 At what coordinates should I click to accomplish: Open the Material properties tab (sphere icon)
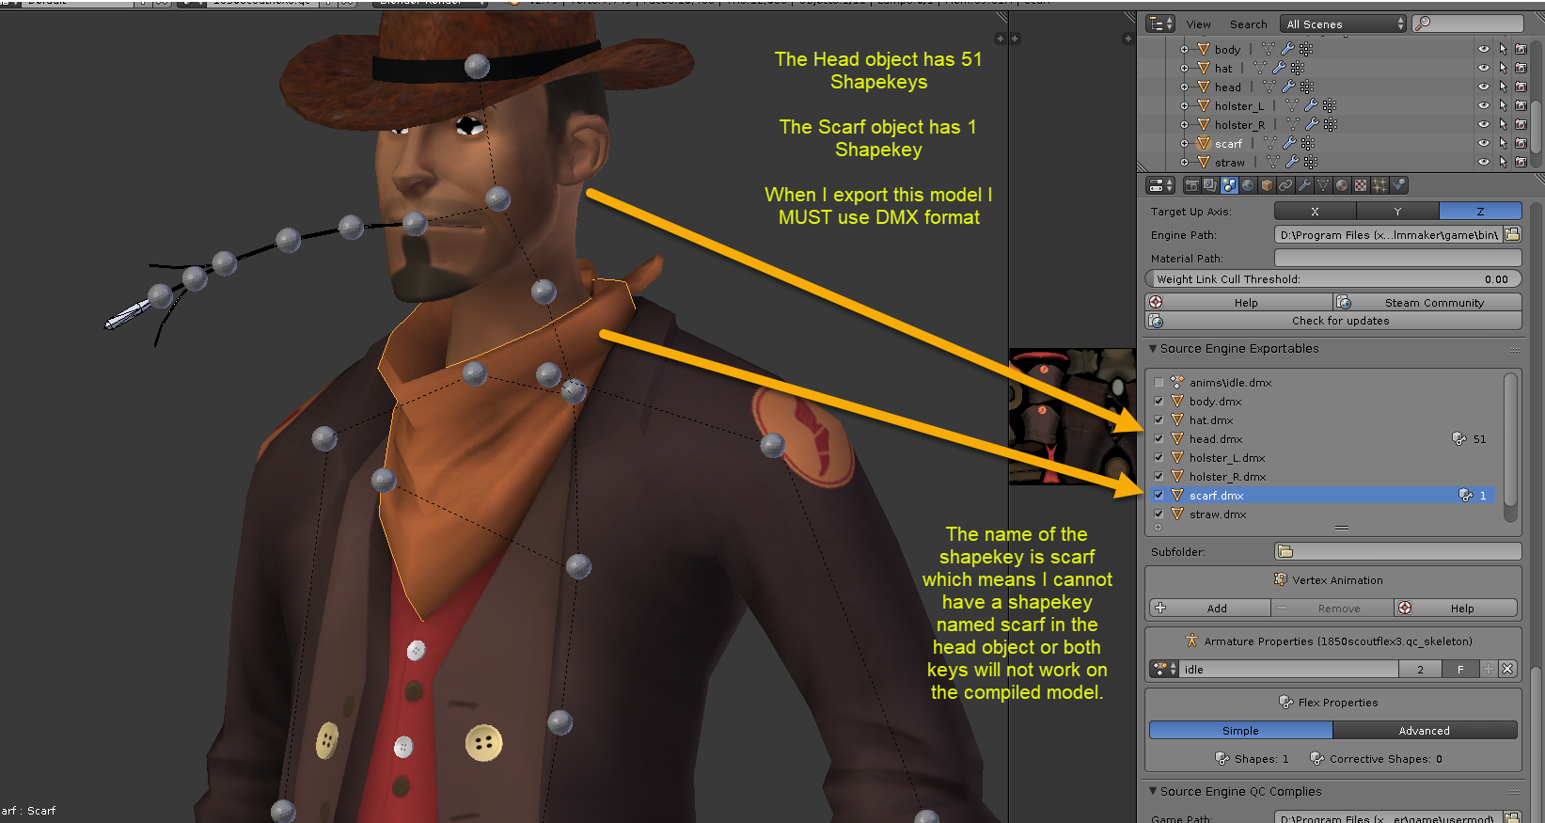click(1342, 185)
